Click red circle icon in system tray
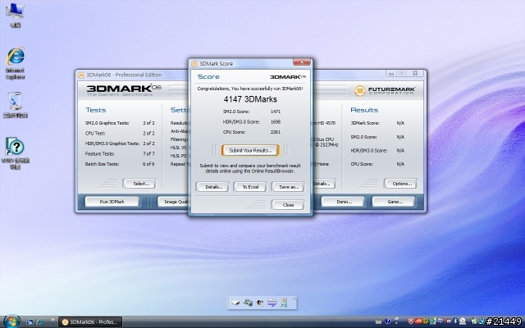525x328 pixels. 411,321
